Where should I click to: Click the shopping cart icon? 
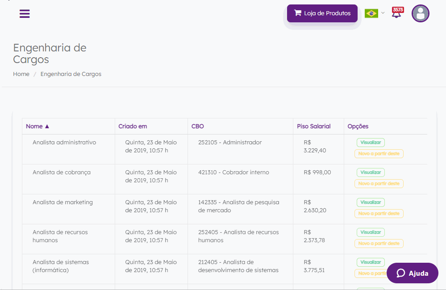click(297, 13)
